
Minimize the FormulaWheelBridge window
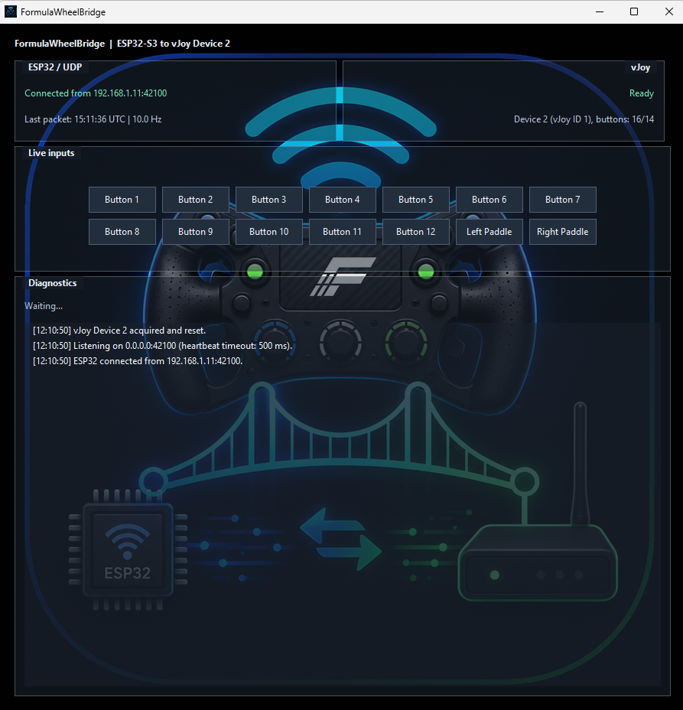coord(600,11)
